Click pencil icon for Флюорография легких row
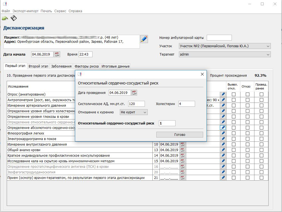The width and height of the screenshot is (282, 212). (223, 133)
